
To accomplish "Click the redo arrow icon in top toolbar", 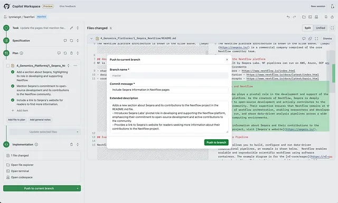I will click(x=294, y=17).
